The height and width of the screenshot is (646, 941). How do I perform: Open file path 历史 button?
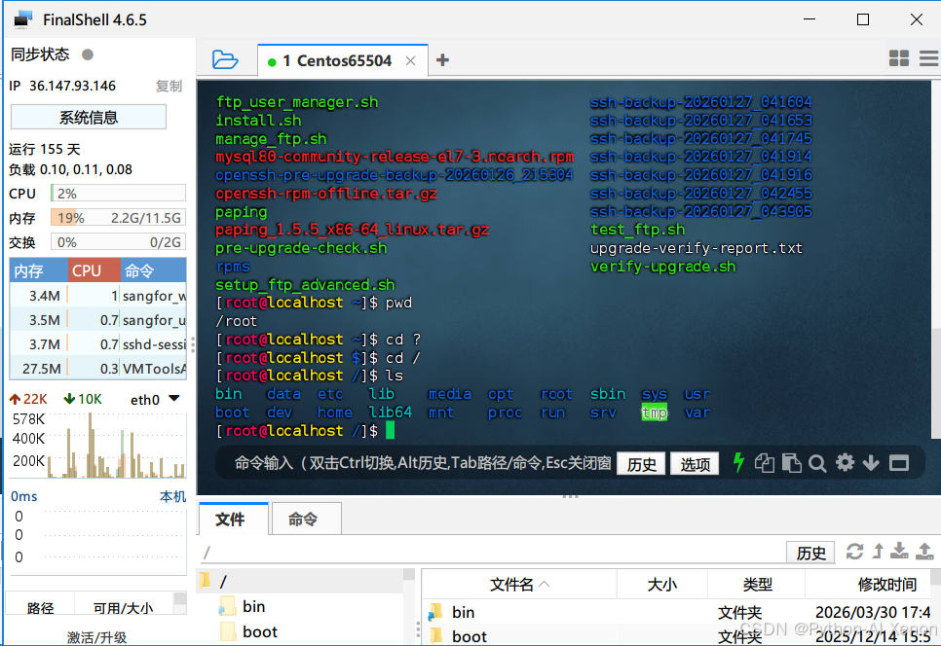click(810, 553)
